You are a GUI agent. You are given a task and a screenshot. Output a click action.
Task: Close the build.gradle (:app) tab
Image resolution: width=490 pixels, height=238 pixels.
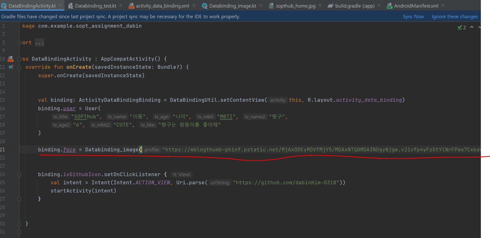pyautogui.click(x=379, y=6)
